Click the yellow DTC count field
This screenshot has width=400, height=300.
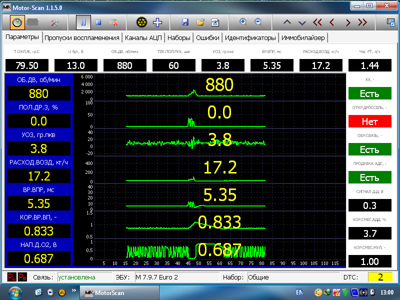380,277
